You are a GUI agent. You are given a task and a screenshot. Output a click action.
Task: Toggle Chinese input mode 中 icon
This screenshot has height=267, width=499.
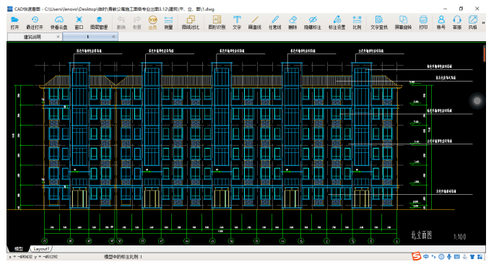pos(426,257)
